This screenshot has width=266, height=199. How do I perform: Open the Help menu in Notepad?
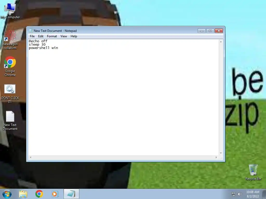pyautogui.click(x=74, y=36)
